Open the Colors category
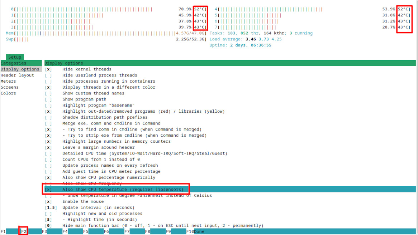This screenshot has width=418, height=235. coord(8,93)
